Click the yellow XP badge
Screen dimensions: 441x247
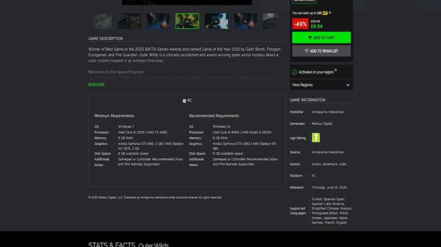click(325, 13)
